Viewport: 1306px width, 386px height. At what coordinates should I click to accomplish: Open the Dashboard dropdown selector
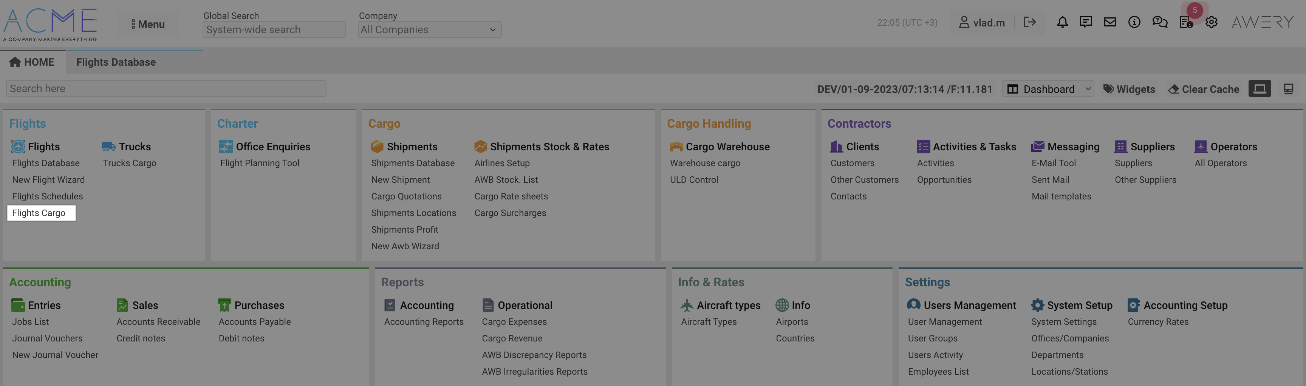[1048, 89]
